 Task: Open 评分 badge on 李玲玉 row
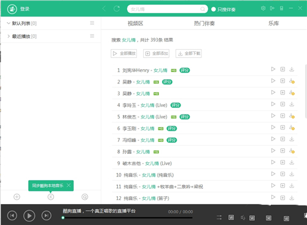pos(176,105)
